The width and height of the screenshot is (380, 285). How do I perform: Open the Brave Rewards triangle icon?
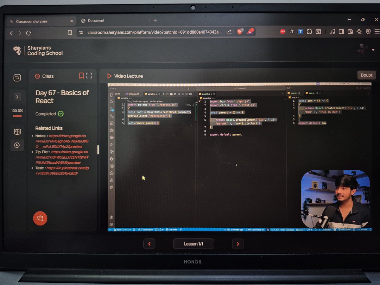click(250, 31)
